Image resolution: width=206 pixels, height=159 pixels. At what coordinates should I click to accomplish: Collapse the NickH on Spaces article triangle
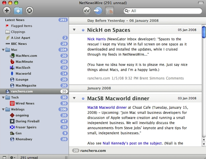point(74,30)
